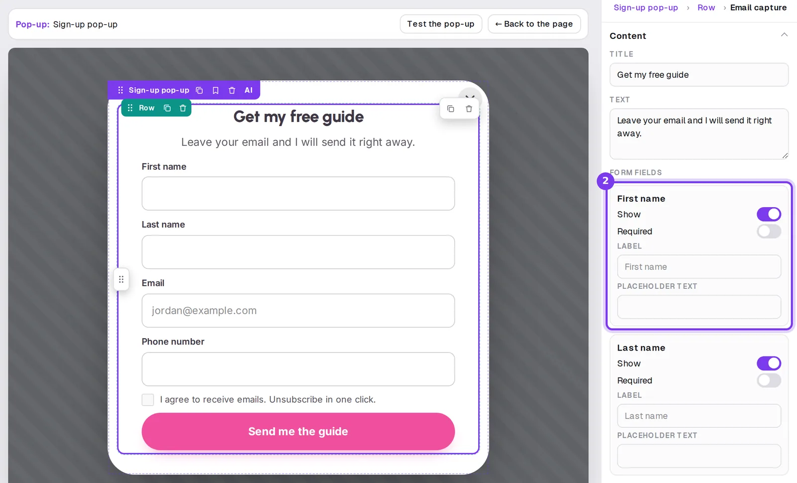
Task: Duplicate the Row element
Action: tap(167, 108)
